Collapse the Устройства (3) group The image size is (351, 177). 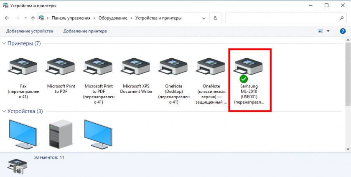(x=5, y=111)
